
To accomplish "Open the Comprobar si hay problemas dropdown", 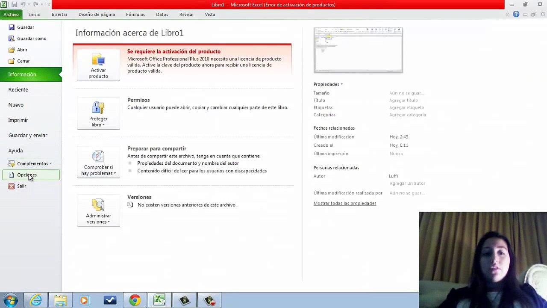I will pos(98,162).
